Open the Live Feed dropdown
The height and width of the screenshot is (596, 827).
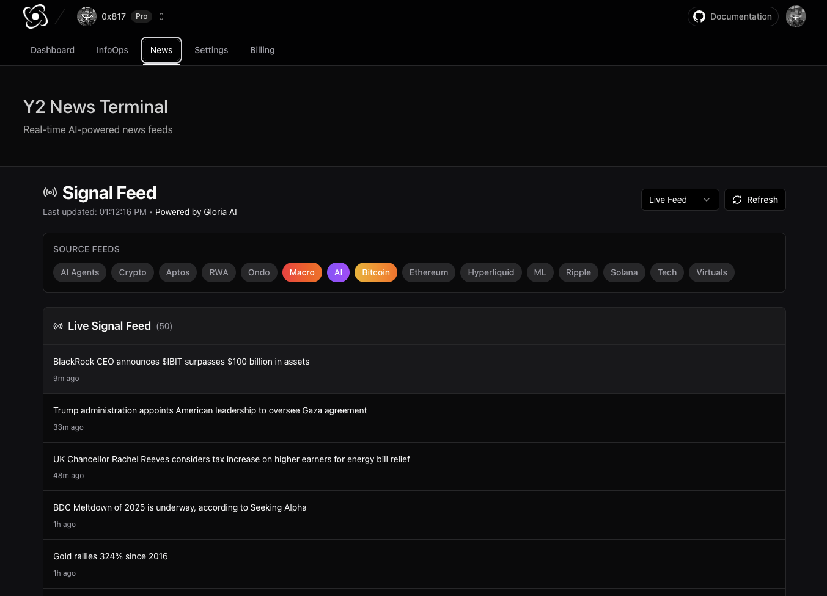680,200
